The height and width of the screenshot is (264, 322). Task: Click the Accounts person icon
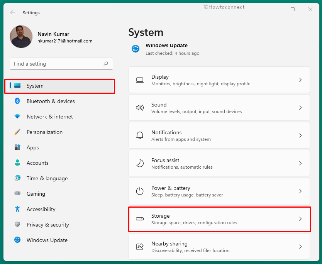click(x=17, y=162)
